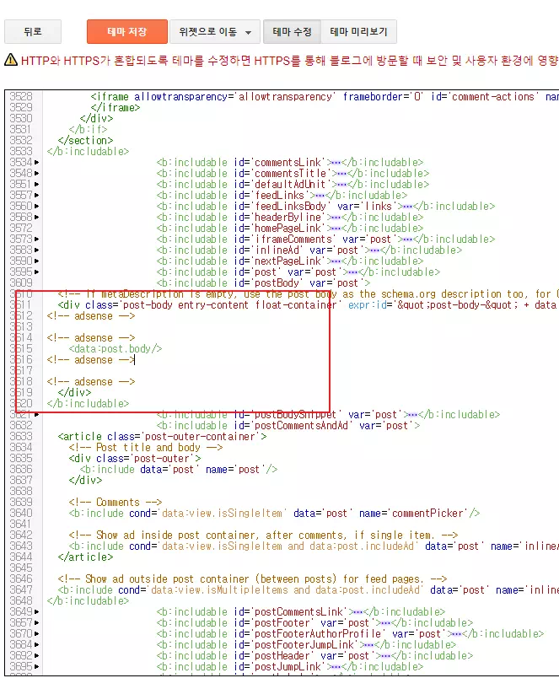
Task: Click the article post-outer-container tag
Action: click(162, 437)
